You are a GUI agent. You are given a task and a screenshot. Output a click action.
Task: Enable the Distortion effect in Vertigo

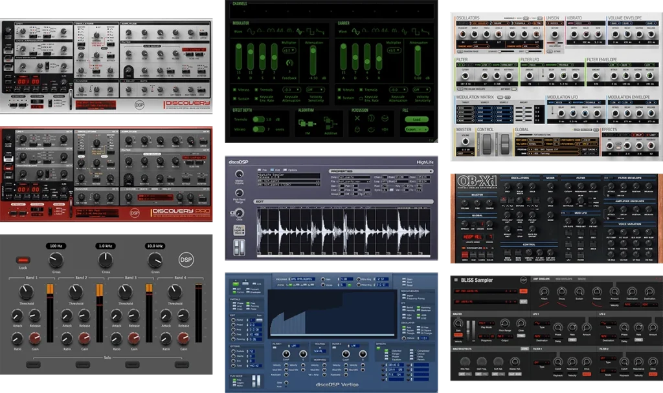click(x=386, y=350)
